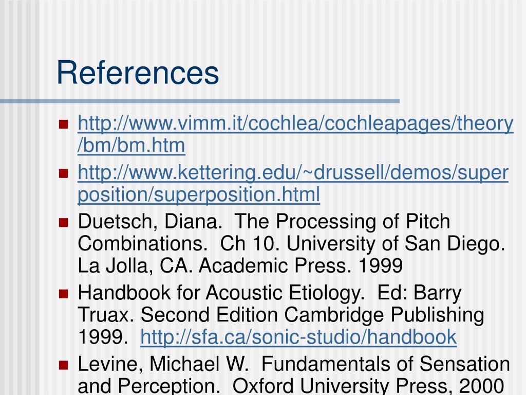The height and width of the screenshot is (395, 526).
Task: Open the sfa.ca sonic-studio handbook link
Action: (298, 337)
